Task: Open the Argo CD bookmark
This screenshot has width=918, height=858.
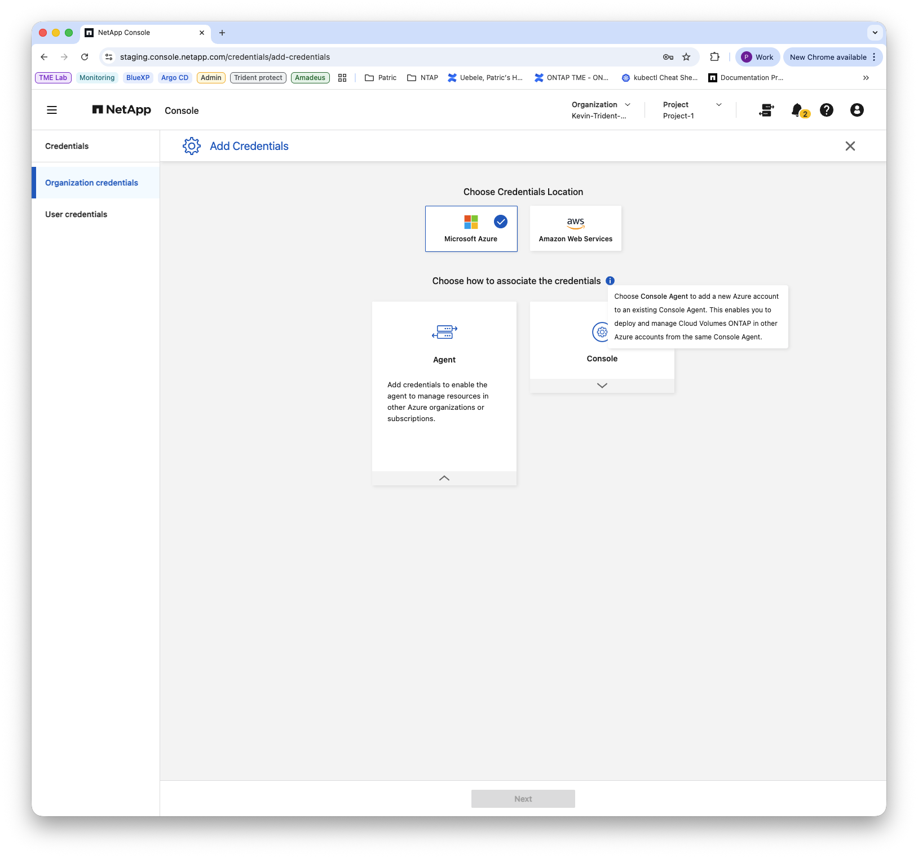Action: click(175, 78)
